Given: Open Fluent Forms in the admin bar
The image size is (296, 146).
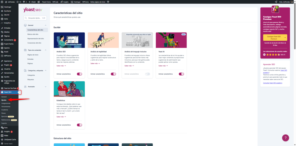Looking at the screenshot, I should point(47,2).
